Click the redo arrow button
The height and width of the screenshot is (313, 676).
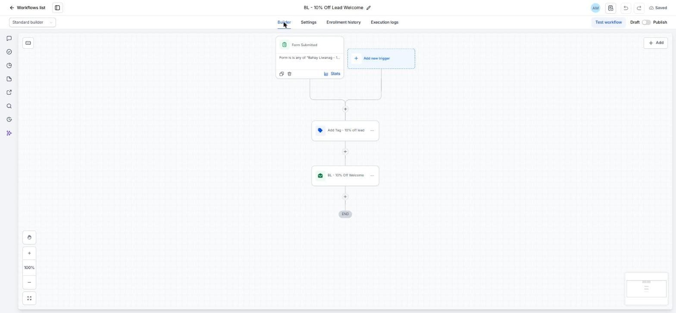point(639,8)
